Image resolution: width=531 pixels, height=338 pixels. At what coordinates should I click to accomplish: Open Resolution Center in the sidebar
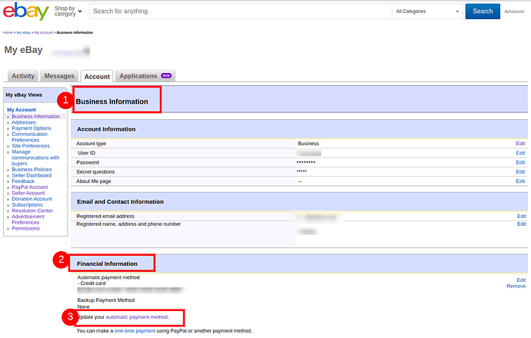pyautogui.click(x=32, y=210)
